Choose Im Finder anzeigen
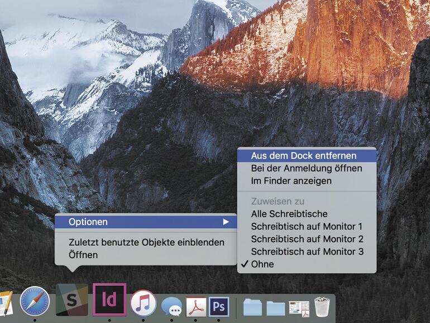The width and height of the screenshot is (430, 323). click(x=307, y=181)
